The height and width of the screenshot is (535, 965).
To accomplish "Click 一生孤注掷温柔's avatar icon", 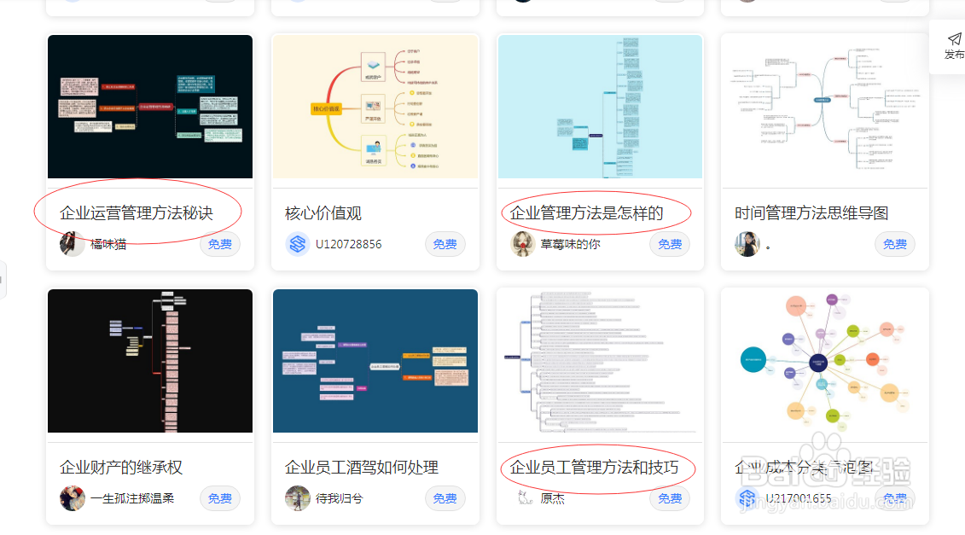I will (73, 497).
